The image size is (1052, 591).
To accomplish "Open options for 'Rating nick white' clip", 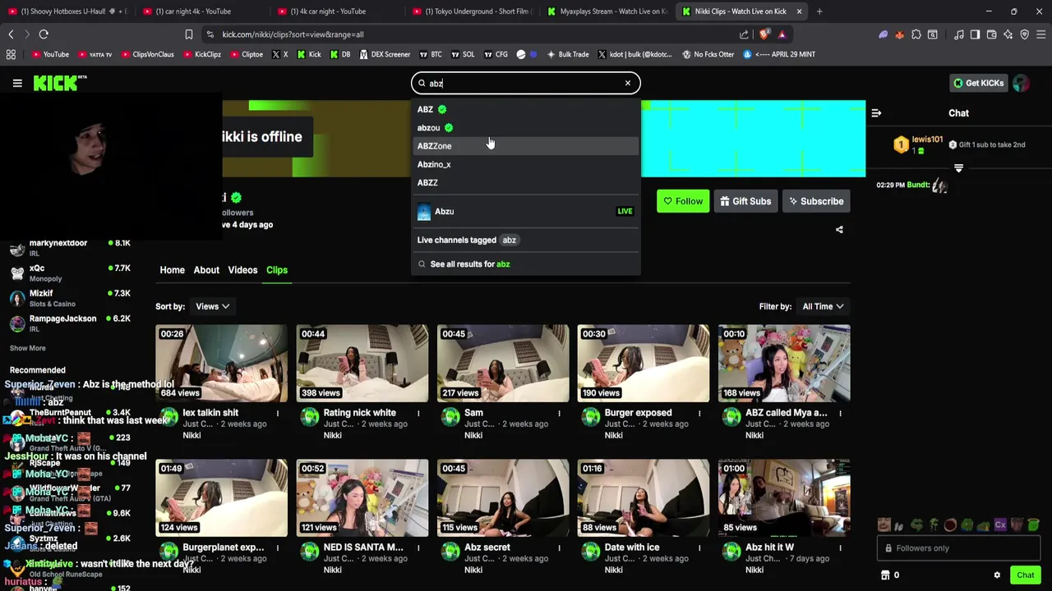I will (x=418, y=413).
